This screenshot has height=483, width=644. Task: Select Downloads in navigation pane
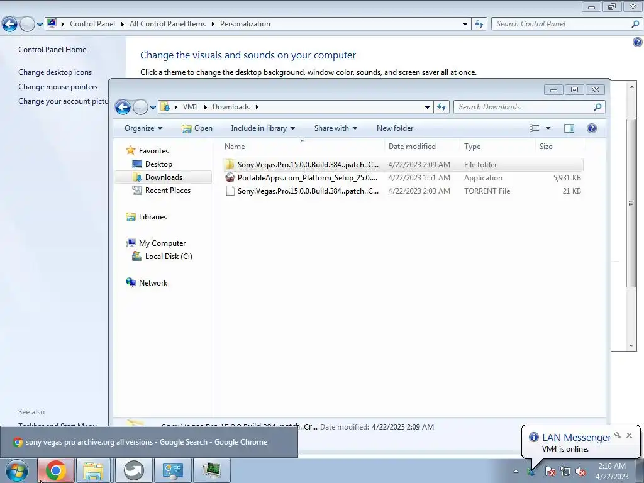[164, 177]
